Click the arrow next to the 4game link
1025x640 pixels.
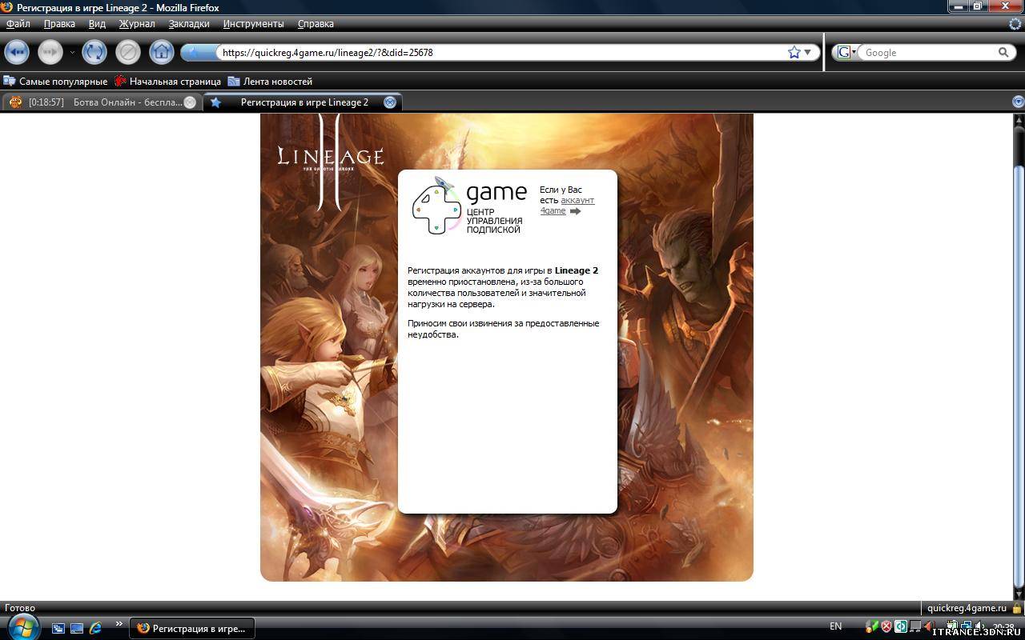pyautogui.click(x=575, y=211)
